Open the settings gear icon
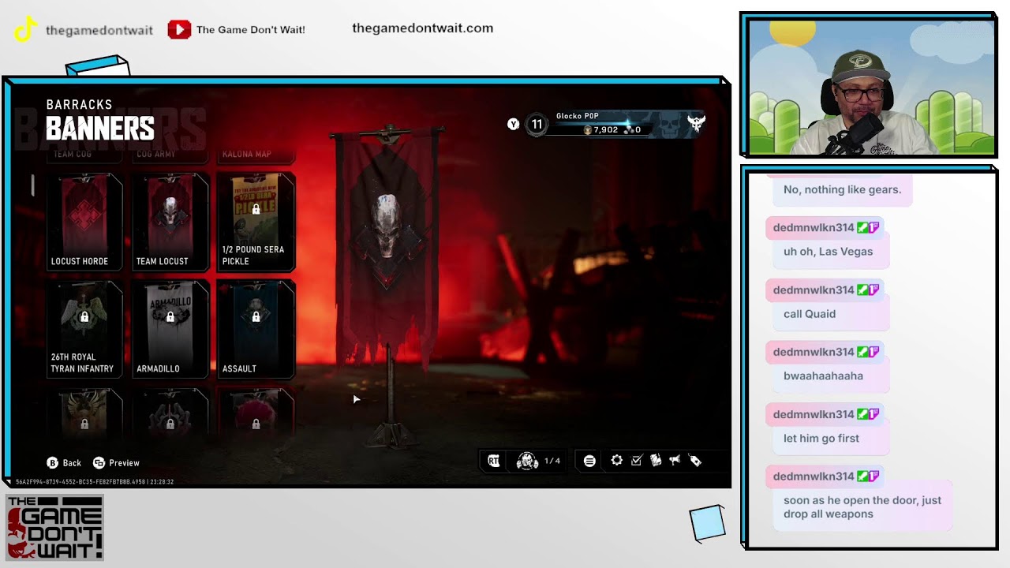This screenshot has width=1010, height=568. [x=617, y=461]
